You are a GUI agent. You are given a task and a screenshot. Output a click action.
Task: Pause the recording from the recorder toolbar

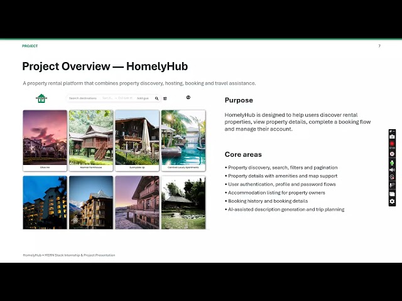point(392,154)
